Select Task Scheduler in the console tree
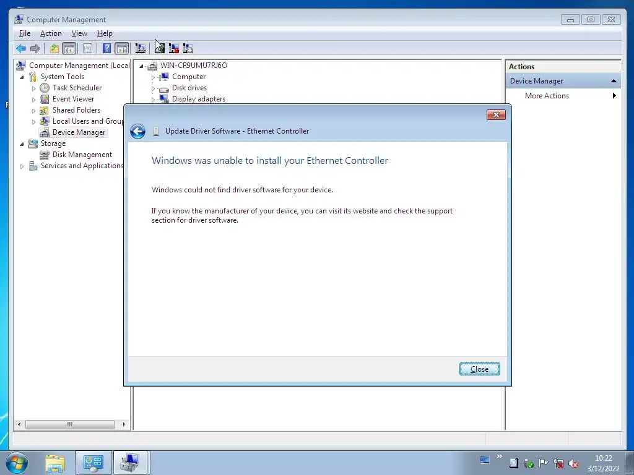The image size is (634, 475). click(77, 88)
